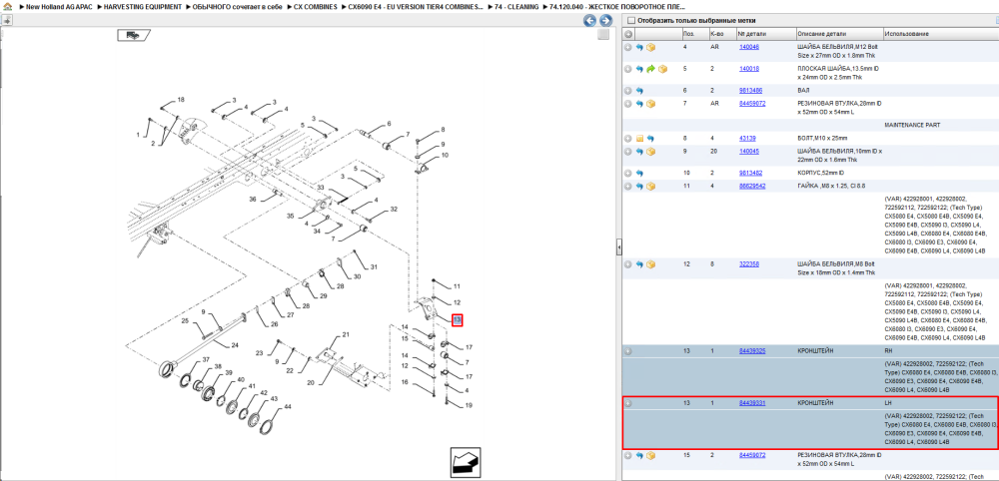Select 'КОРПУС,52mm ID' description
Image resolution: width=999 pixels, height=481 pixels.
(820, 173)
